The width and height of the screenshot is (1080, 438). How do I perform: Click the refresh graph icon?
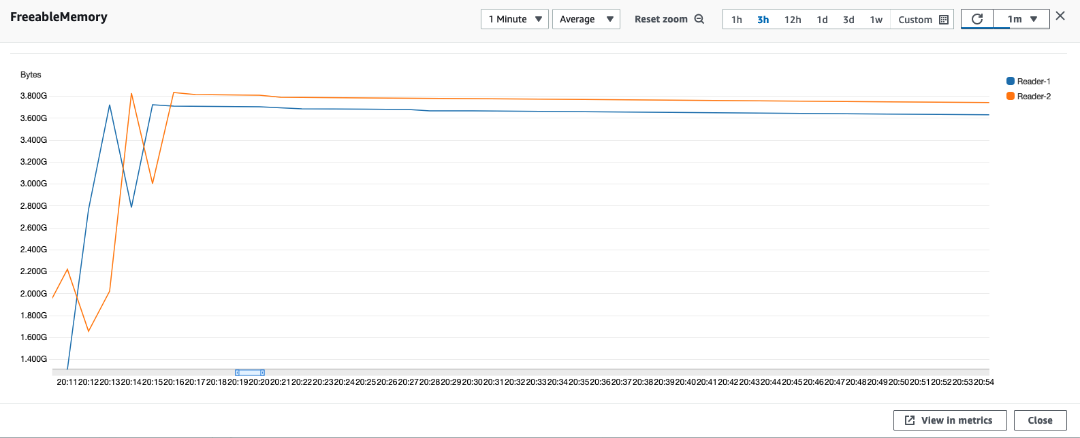click(976, 19)
